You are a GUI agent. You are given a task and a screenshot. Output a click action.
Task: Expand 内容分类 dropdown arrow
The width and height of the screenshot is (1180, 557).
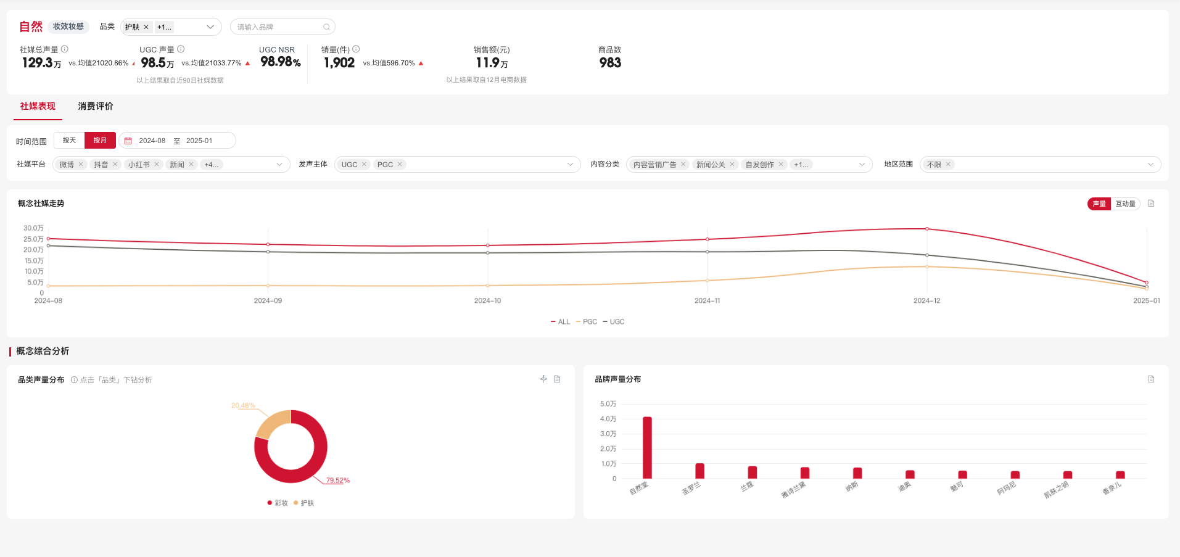point(862,165)
